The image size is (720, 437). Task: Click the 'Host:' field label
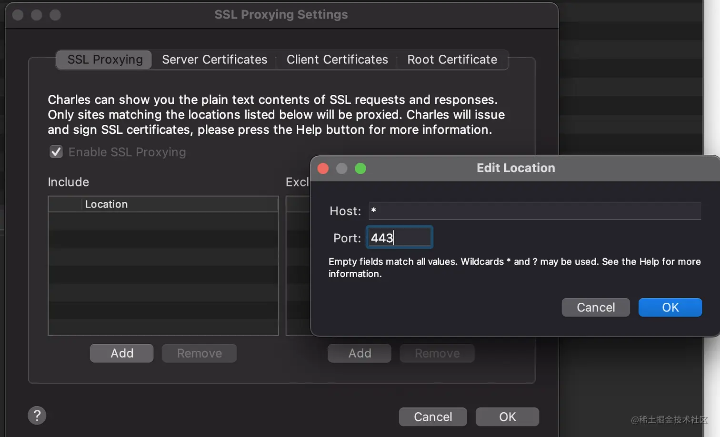click(x=345, y=211)
